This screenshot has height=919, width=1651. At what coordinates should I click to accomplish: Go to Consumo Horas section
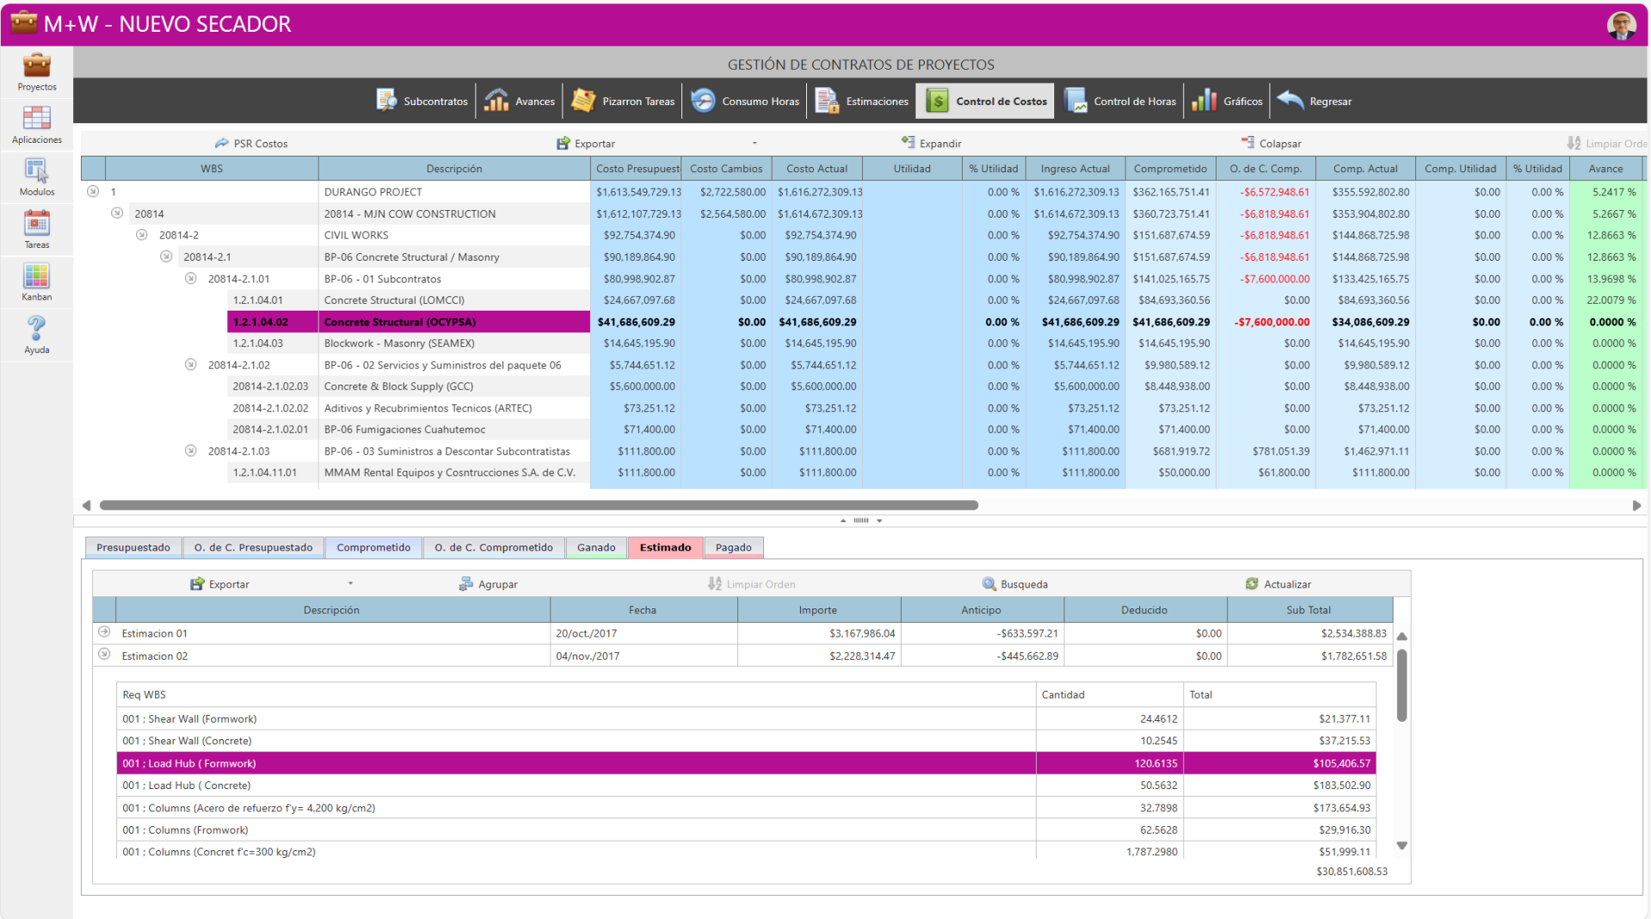(x=745, y=102)
